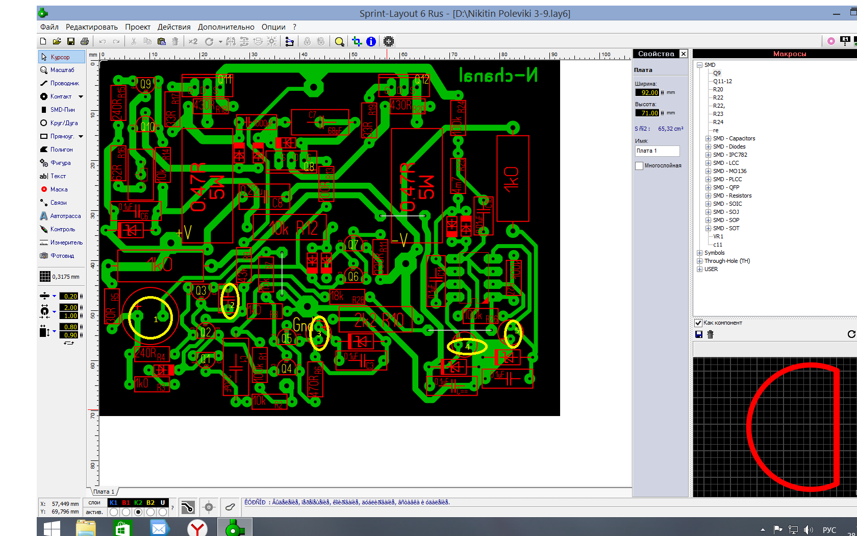Click the dark round pattern toolbar icon

[389, 41]
